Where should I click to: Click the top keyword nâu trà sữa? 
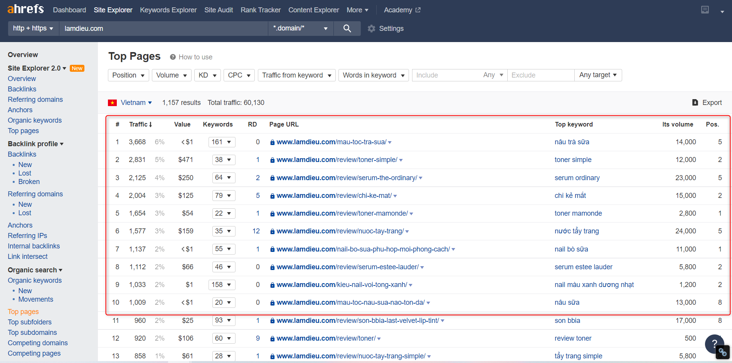pos(572,142)
